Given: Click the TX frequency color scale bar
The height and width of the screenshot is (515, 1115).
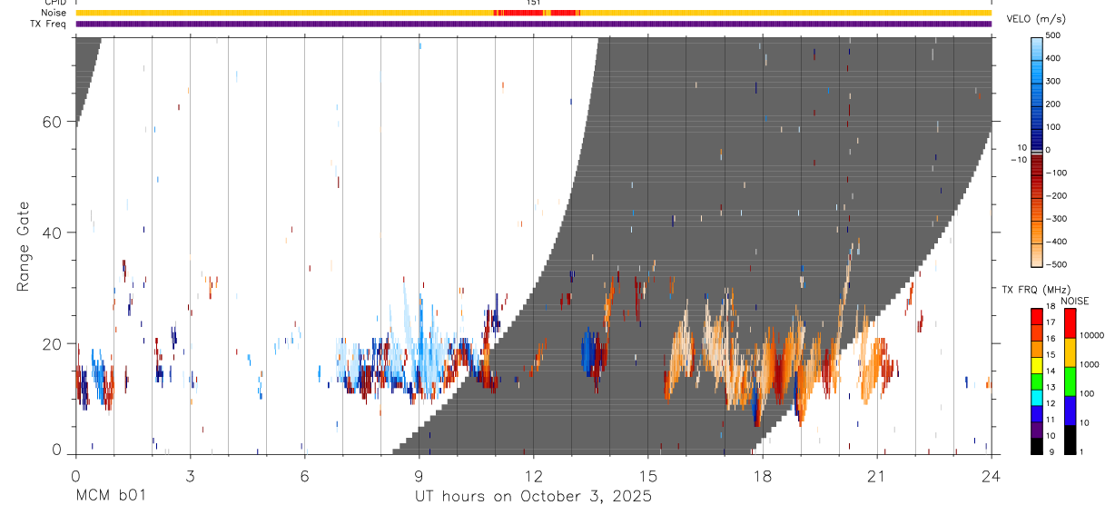Looking at the screenshot, I should point(1038,381).
